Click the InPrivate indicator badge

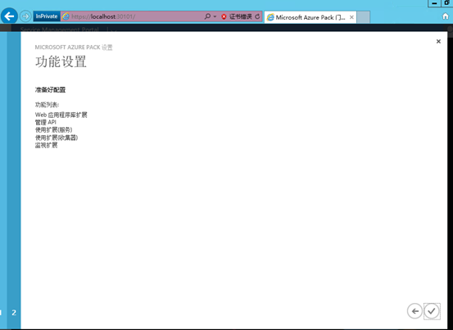click(x=47, y=16)
